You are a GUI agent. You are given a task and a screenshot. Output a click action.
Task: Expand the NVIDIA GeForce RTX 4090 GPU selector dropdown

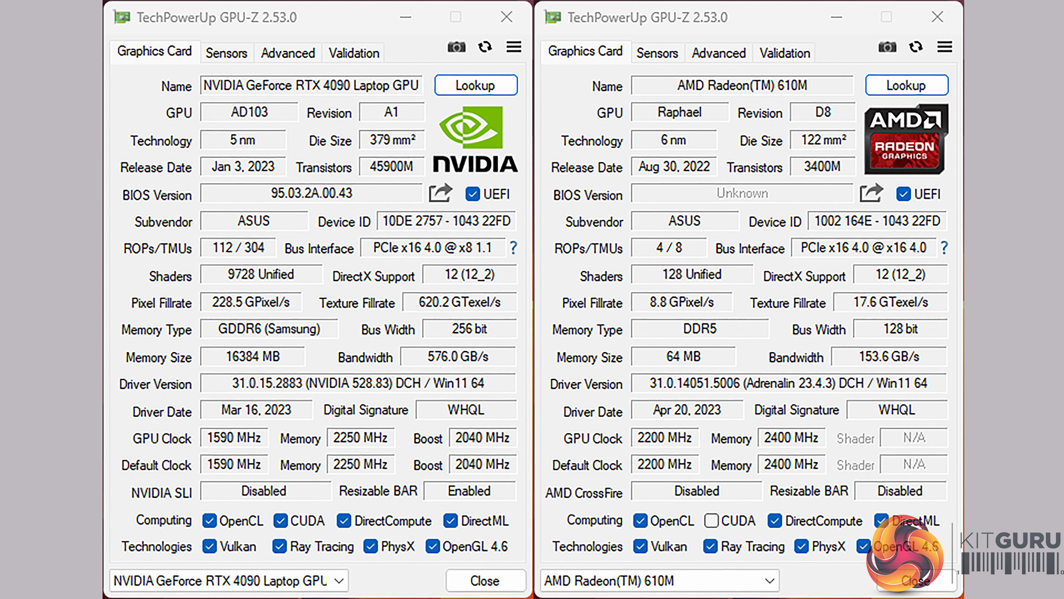coord(339,581)
